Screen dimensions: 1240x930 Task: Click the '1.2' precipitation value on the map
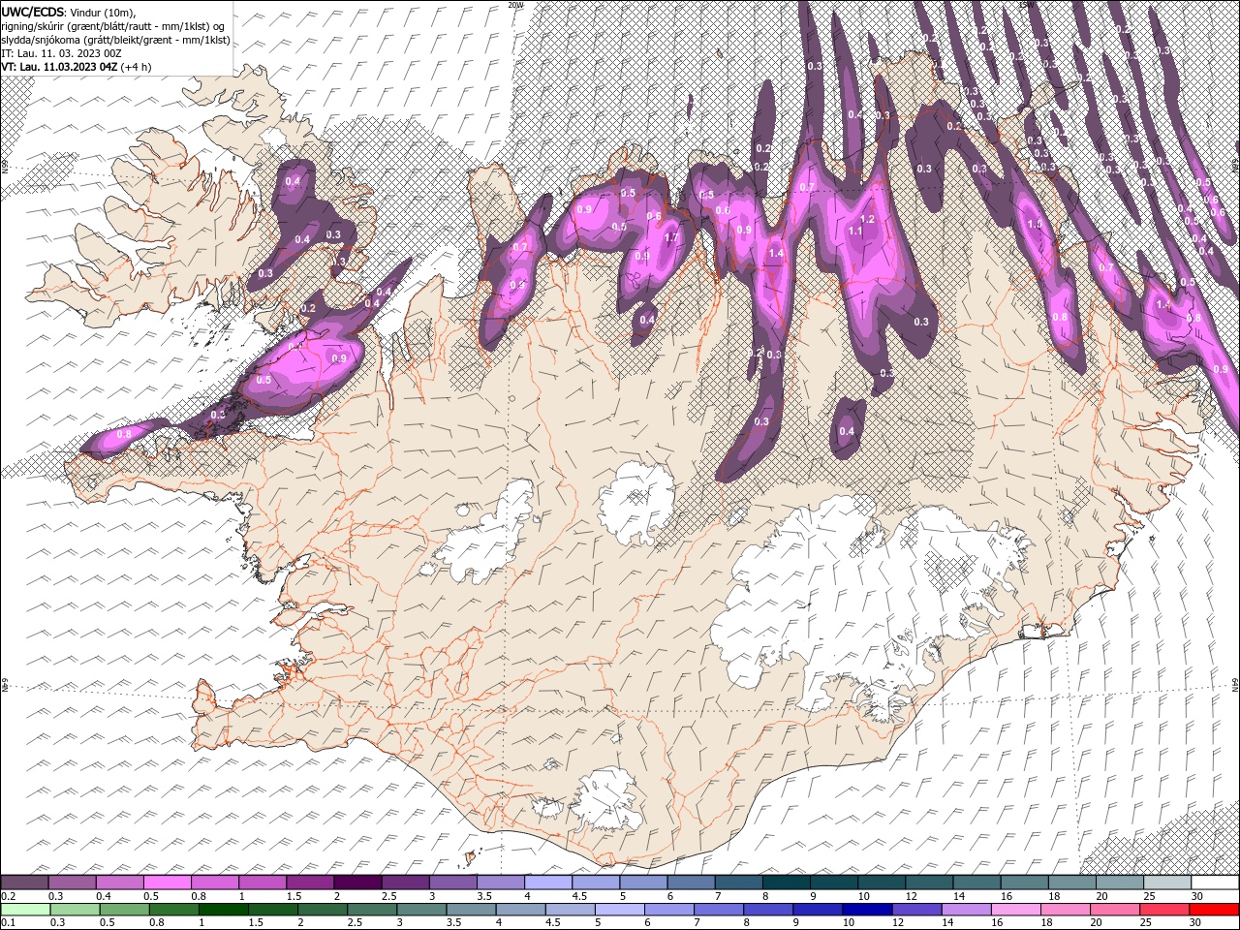tap(868, 220)
